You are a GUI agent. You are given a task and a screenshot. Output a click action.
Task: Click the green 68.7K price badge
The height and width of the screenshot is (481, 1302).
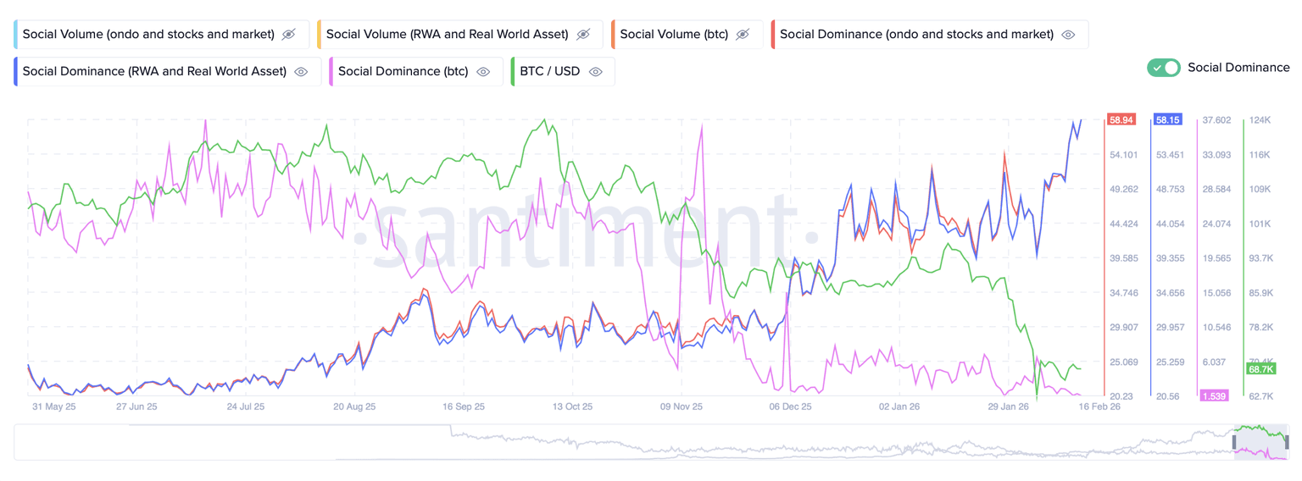pos(1260,369)
